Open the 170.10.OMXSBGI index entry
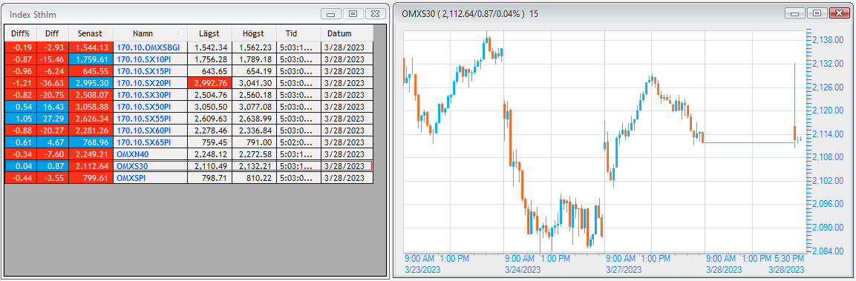The image size is (856, 281). tap(148, 47)
